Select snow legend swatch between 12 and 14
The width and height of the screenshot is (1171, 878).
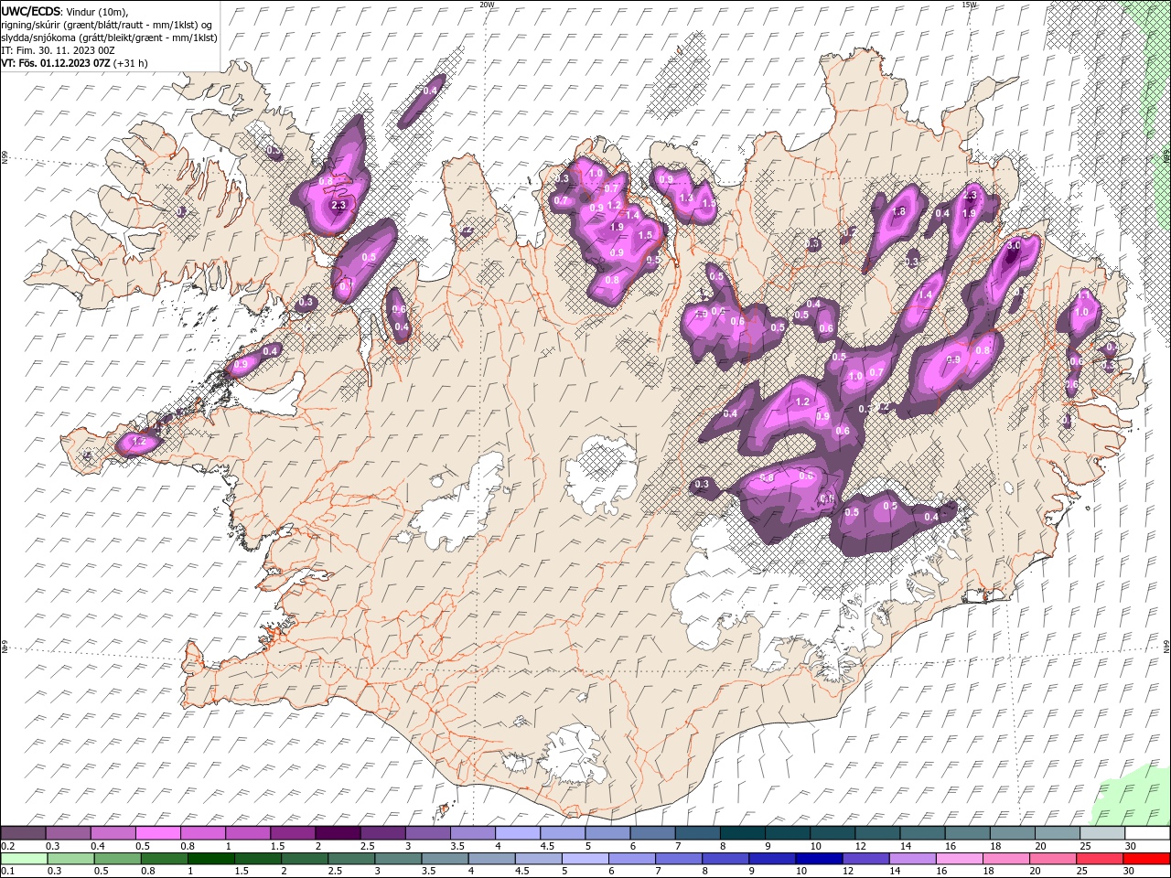tap(877, 832)
